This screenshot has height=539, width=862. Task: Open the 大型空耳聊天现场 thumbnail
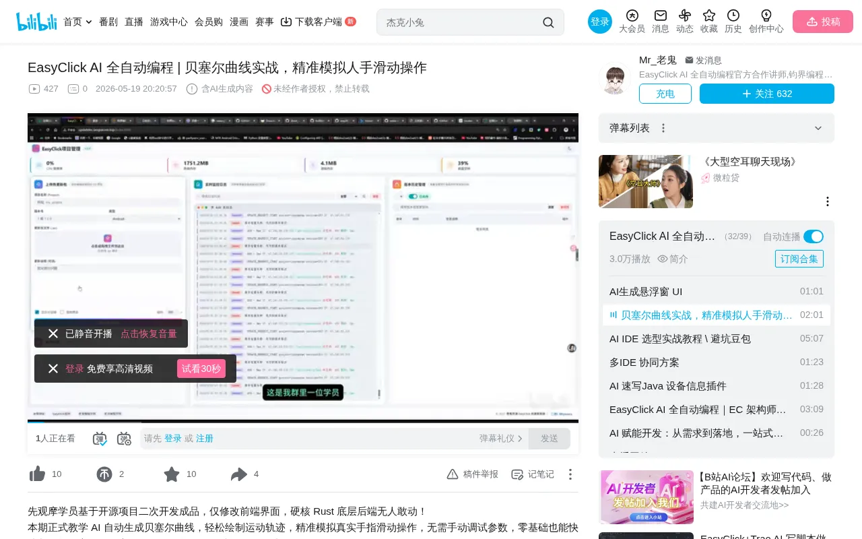(646, 181)
